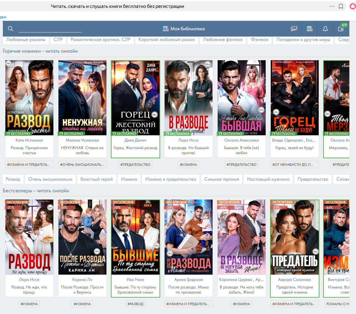The image size is (356, 314).
Task: Open the wallet balance icon
Action: pos(341,28)
